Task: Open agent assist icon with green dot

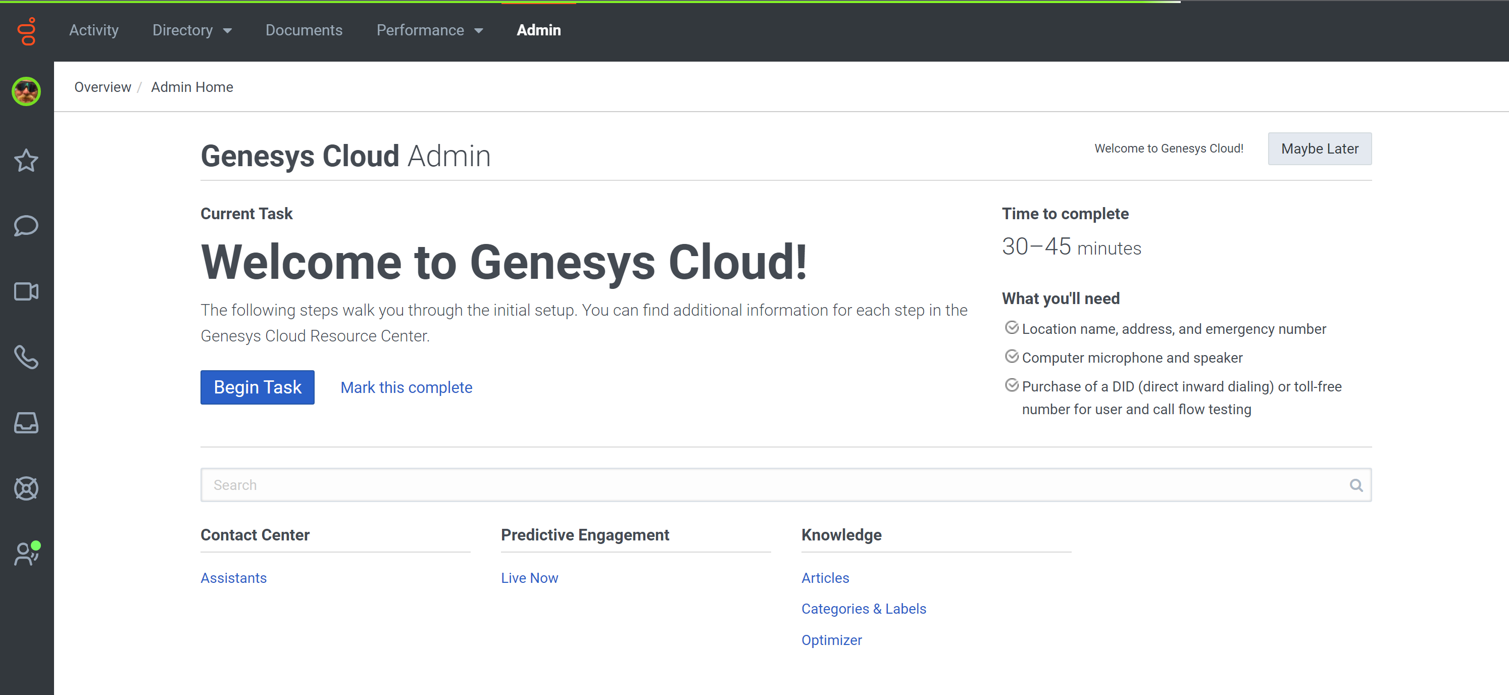Action: [26, 554]
